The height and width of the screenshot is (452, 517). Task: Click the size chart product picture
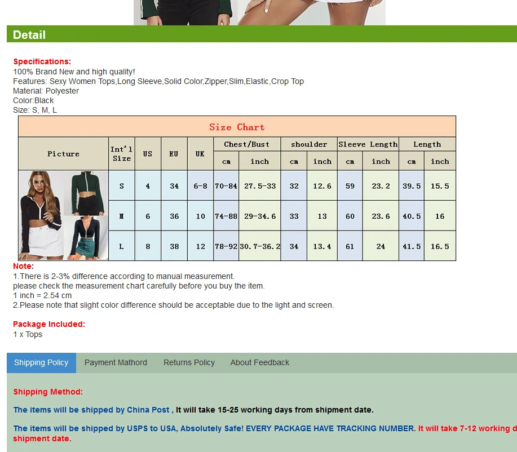pyautogui.click(x=63, y=215)
